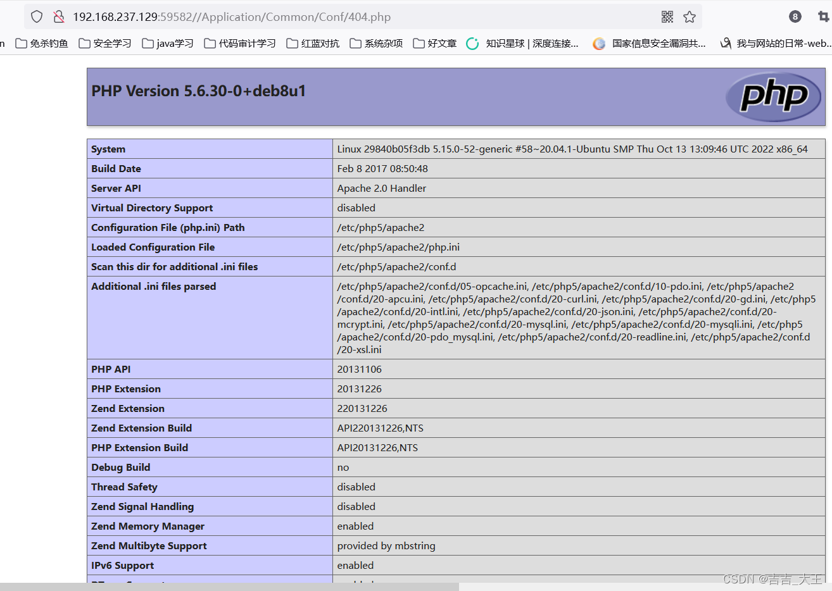Bookmark this page with the star icon

click(690, 16)
